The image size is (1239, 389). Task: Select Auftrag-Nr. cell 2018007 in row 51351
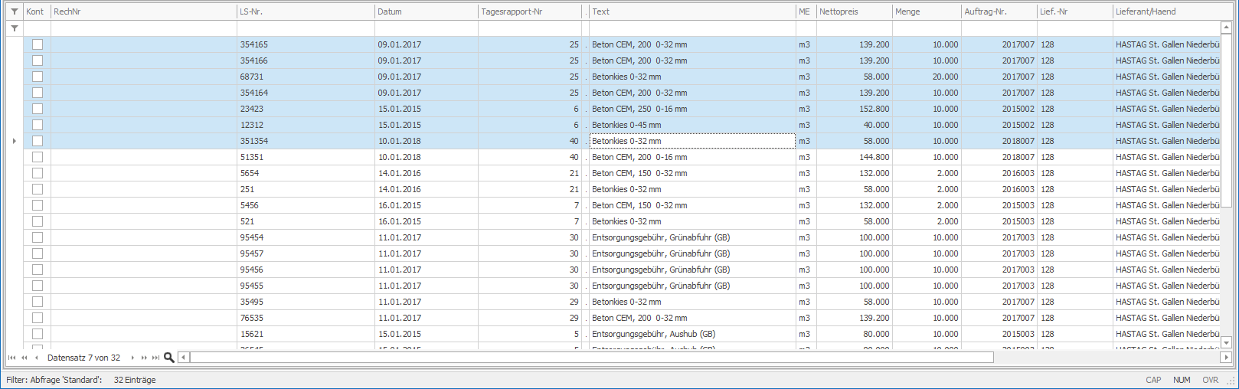click(999, 157)
